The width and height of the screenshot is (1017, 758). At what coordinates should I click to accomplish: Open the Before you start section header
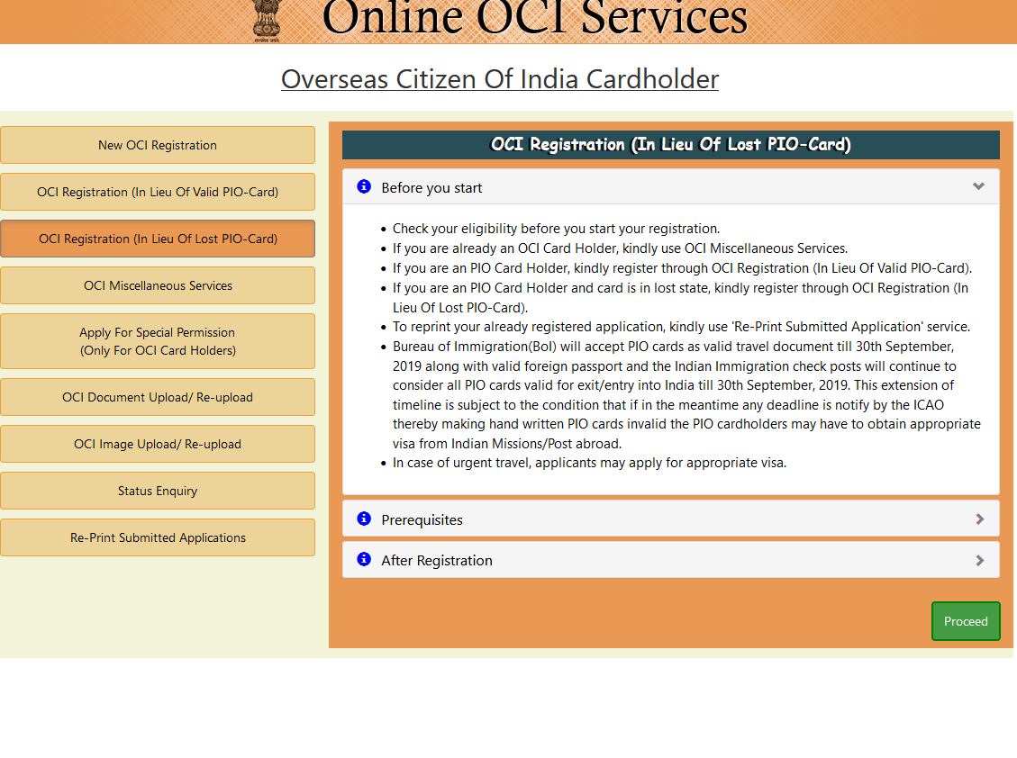coord(671,187)
